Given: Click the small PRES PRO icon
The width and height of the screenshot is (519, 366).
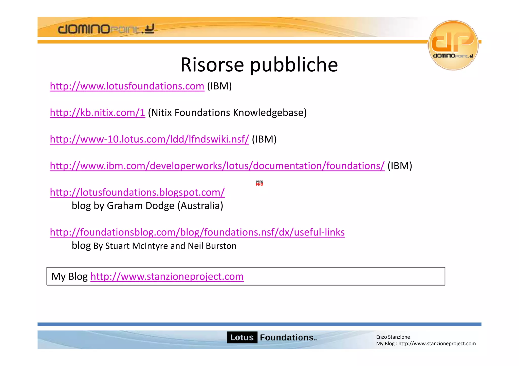Looking at the screenshot, I should point(259,183).
